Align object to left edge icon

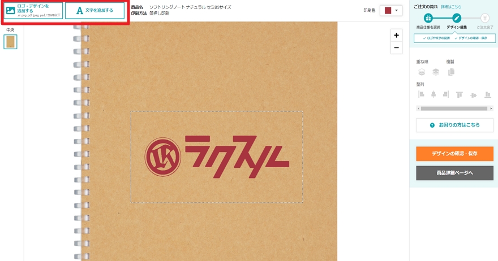(x=421, y=94)
